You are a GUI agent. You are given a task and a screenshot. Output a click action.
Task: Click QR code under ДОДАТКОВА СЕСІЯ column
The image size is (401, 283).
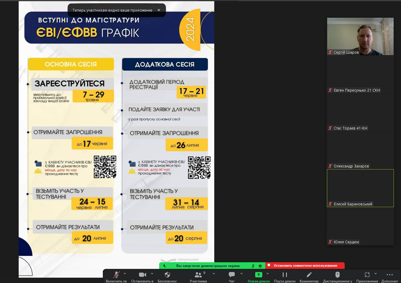(x=199, y=168)
